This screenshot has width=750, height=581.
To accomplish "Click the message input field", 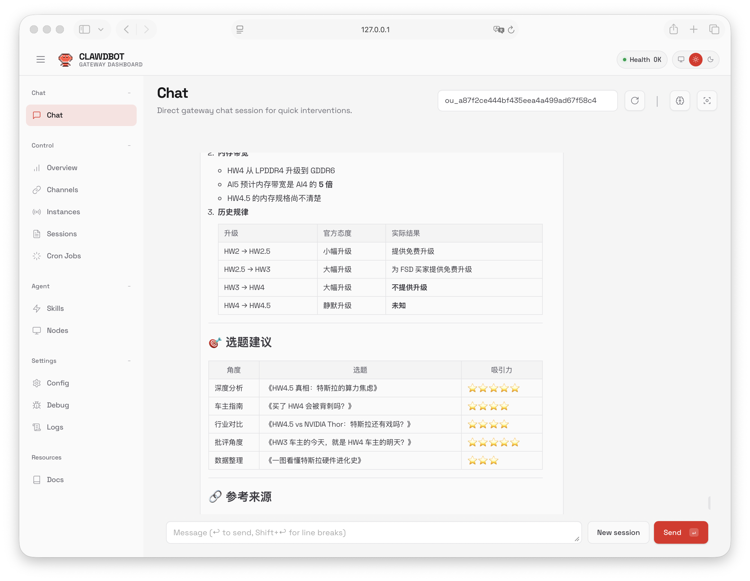I will 373,532.
